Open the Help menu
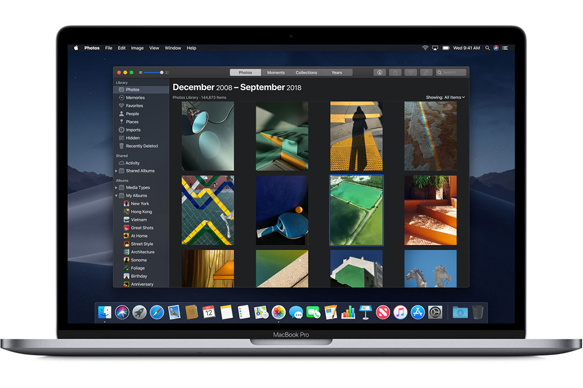The image size is (583, 388). tap(192, 48)
